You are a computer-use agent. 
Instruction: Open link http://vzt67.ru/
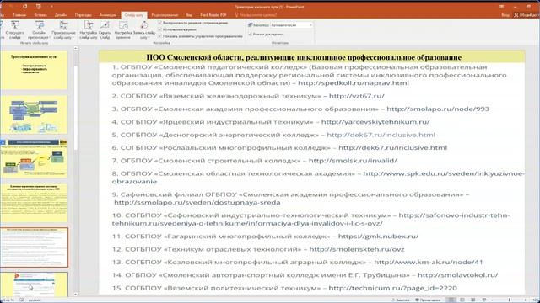(356, 96)
